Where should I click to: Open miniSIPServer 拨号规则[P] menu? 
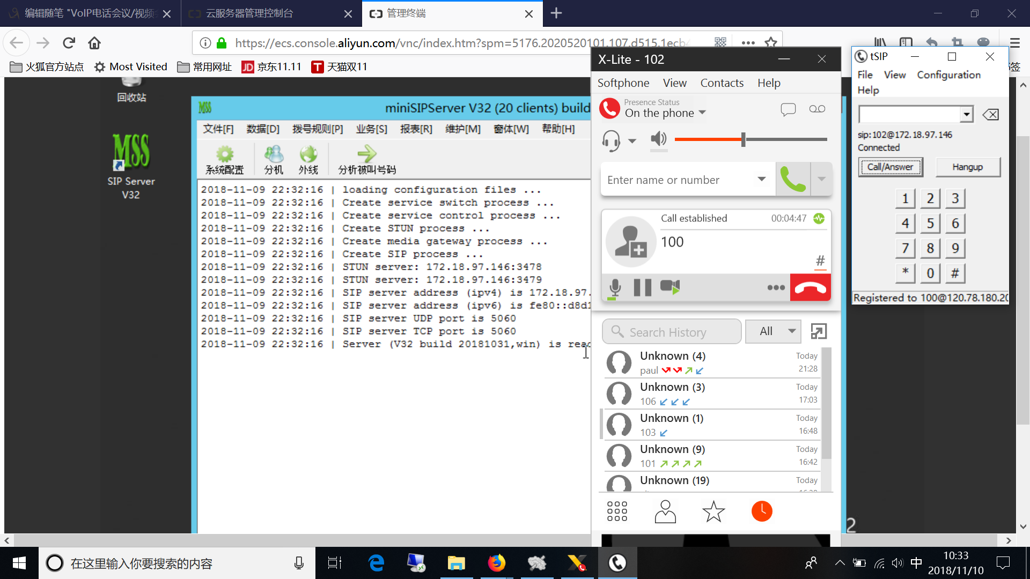(x=318, y=129)
